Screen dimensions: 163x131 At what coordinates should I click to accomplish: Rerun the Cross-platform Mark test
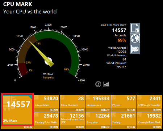coord(157,127)
